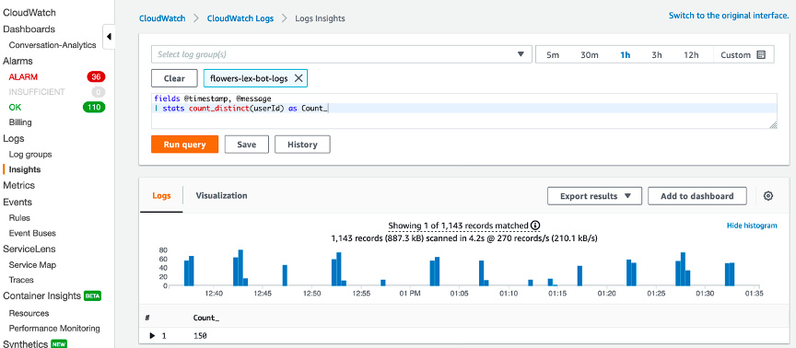The height and width of the screenshot is (348, 796).
Task: View INSUFFICIENT data alarms
Action: pos(37,92)
